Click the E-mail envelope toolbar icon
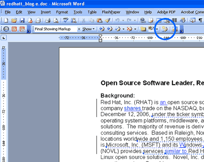 (38, 20)
